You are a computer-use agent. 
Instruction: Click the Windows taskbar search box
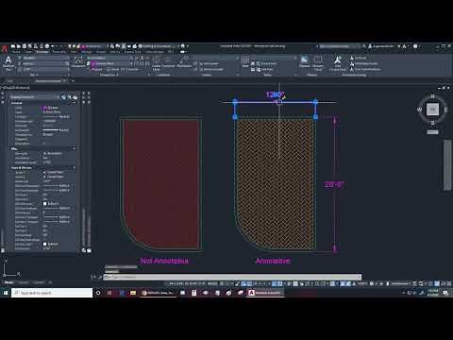(52, 293)
